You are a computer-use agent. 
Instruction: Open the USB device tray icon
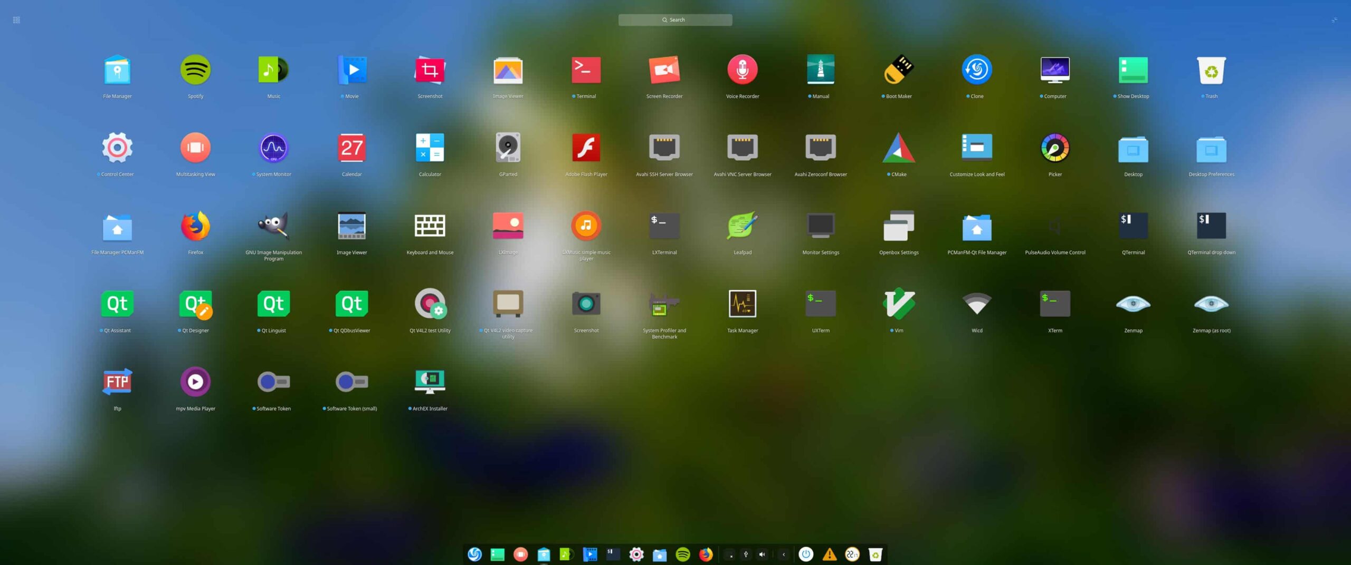coord(746,554)
